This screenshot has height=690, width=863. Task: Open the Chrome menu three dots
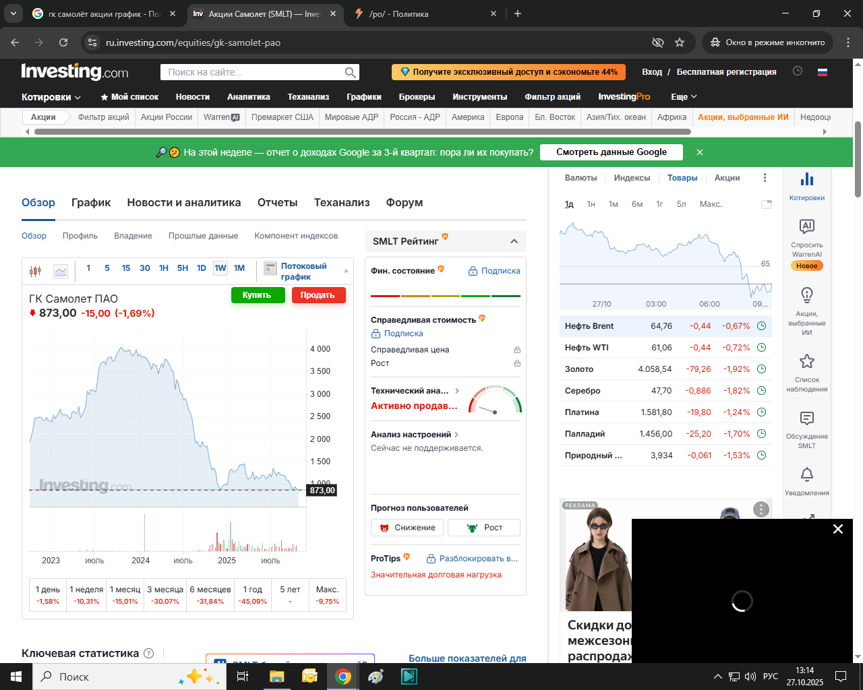[847, 42]
